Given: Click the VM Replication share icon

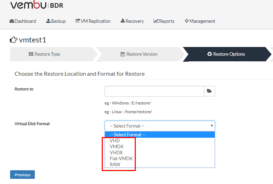Looking at the screenshot, I should pos(78,21).
